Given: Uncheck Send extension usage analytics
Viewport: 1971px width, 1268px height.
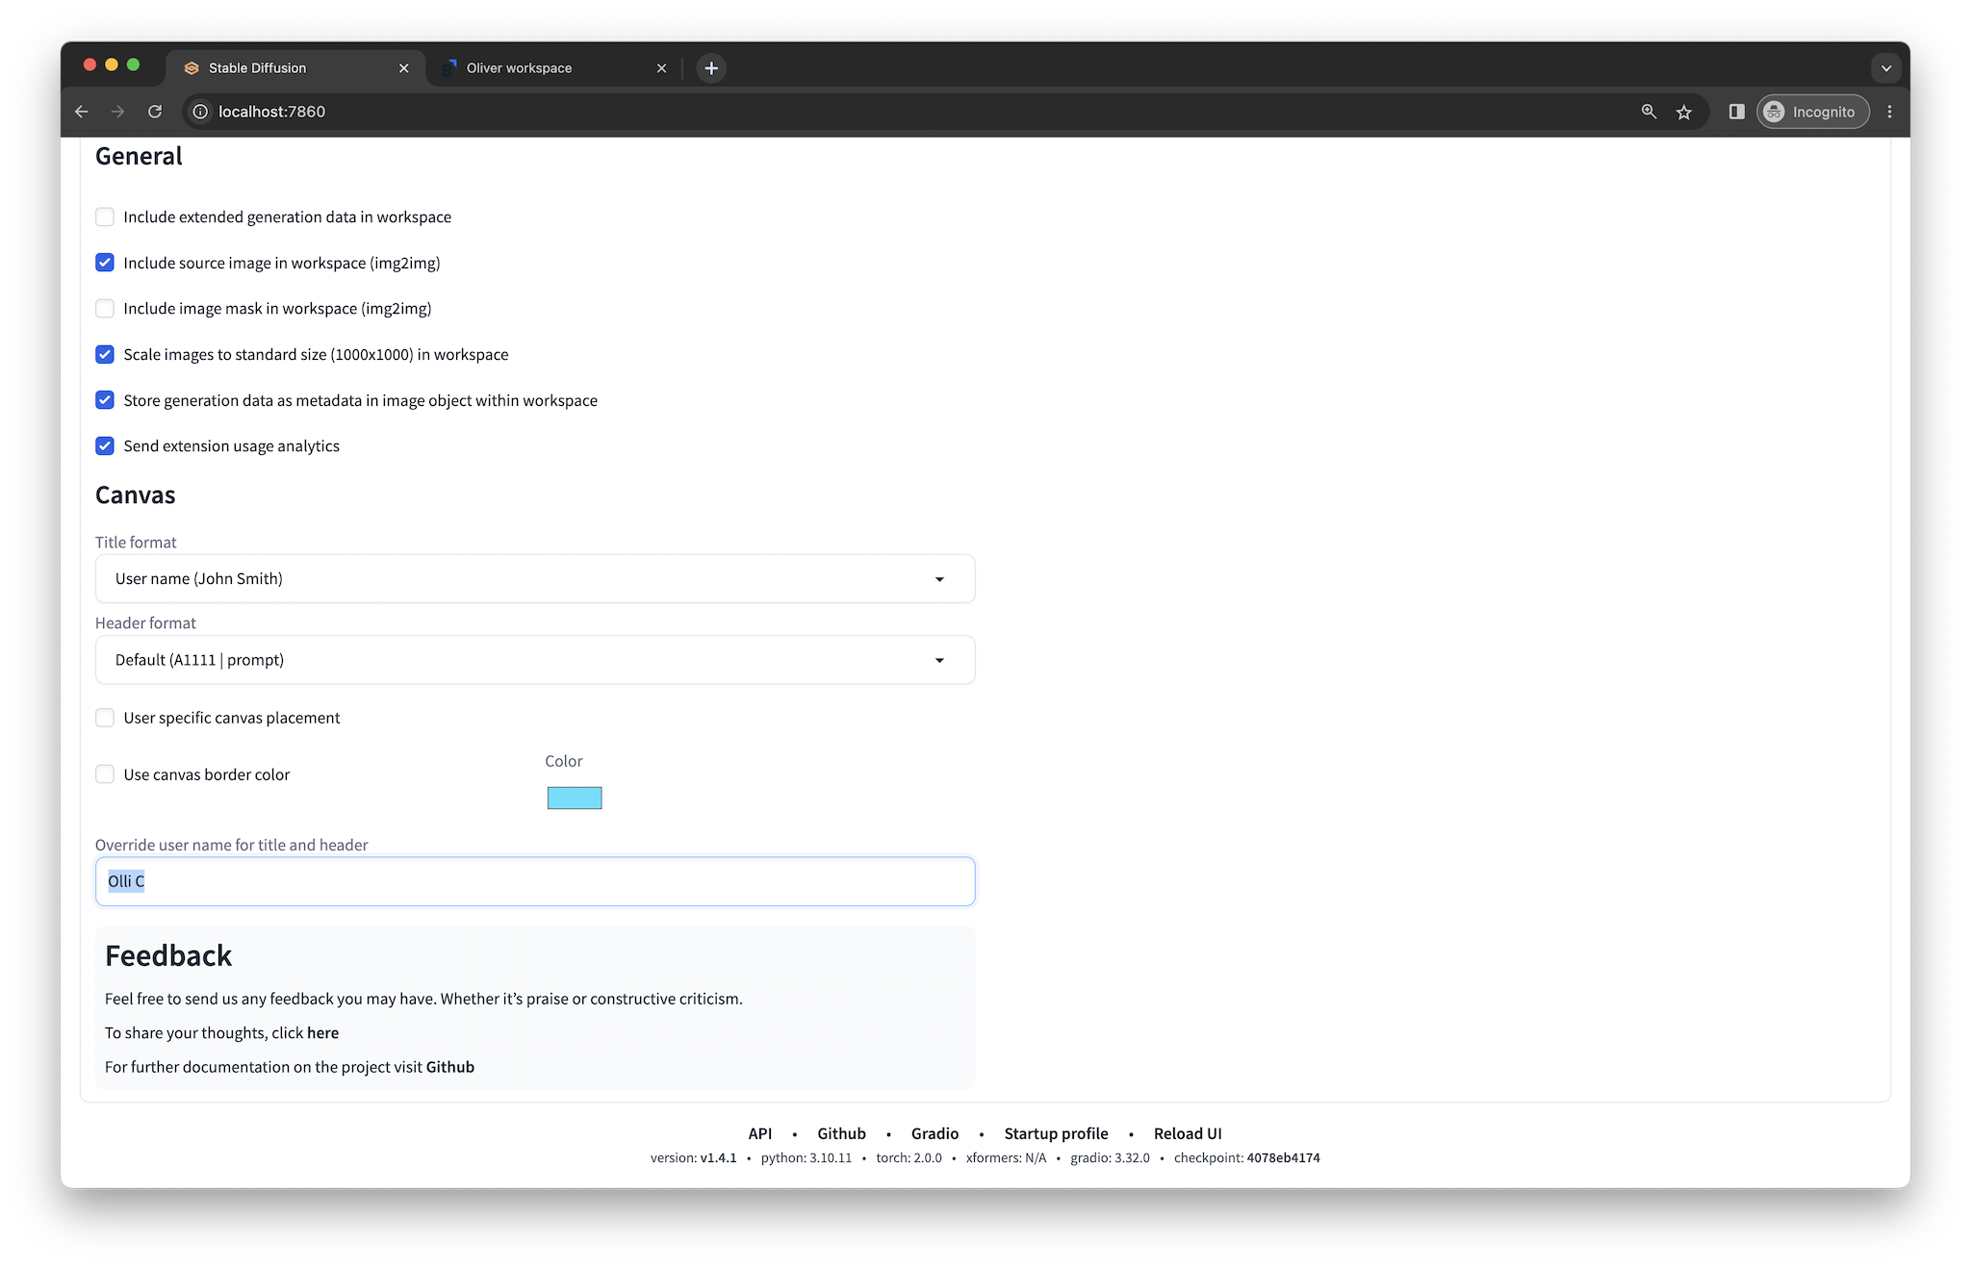Looking at the screenshot, I should (x=105, y=445).
